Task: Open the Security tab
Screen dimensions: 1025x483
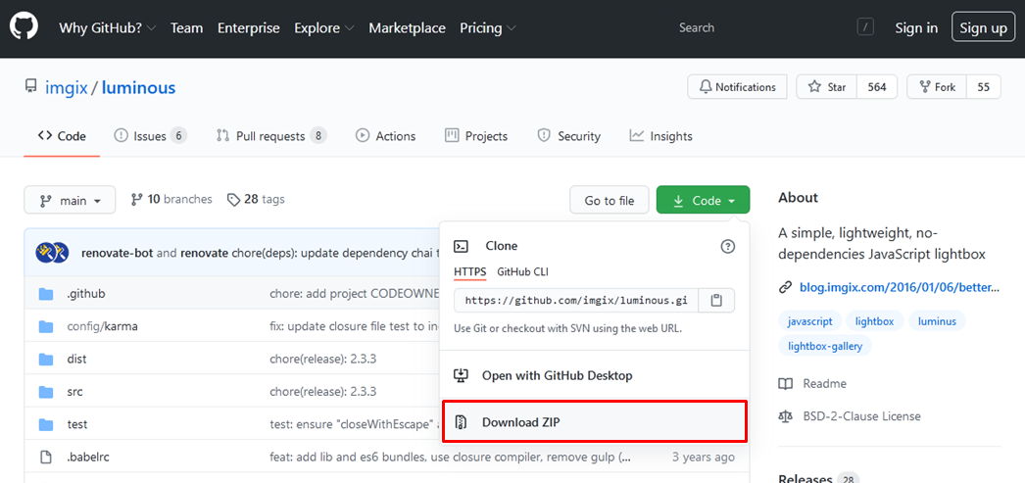Action: pyautogui.click(x=568, y=136)
